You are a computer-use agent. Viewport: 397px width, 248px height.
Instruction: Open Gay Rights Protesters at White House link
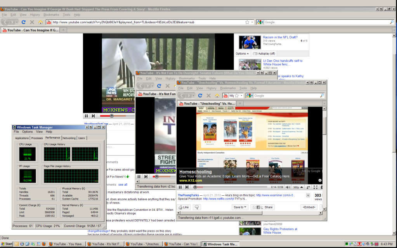(280, 231)
